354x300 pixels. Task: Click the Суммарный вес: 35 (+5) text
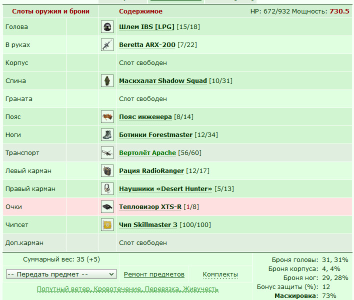pyautogui.click(x=61, y=259)
